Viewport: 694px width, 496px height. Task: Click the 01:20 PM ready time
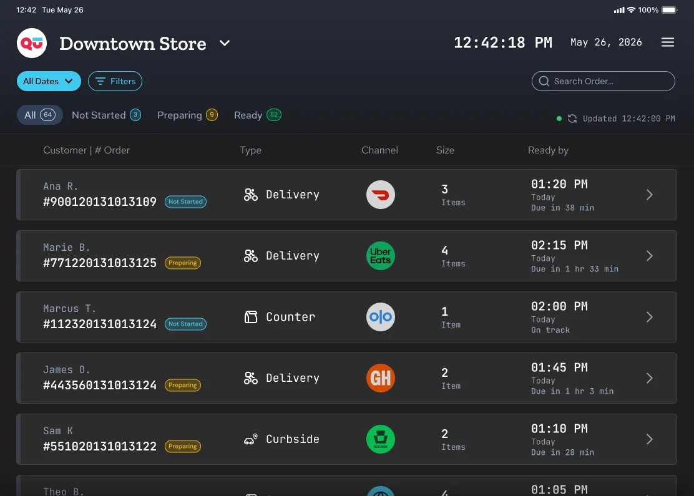[x=559, y=184]
